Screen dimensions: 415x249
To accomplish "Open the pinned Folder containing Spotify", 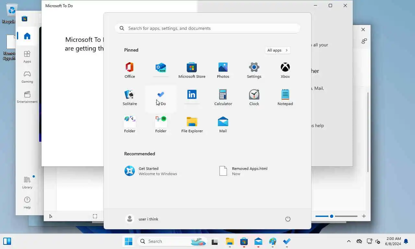I will pyautogui.click(x=161, y=125).
